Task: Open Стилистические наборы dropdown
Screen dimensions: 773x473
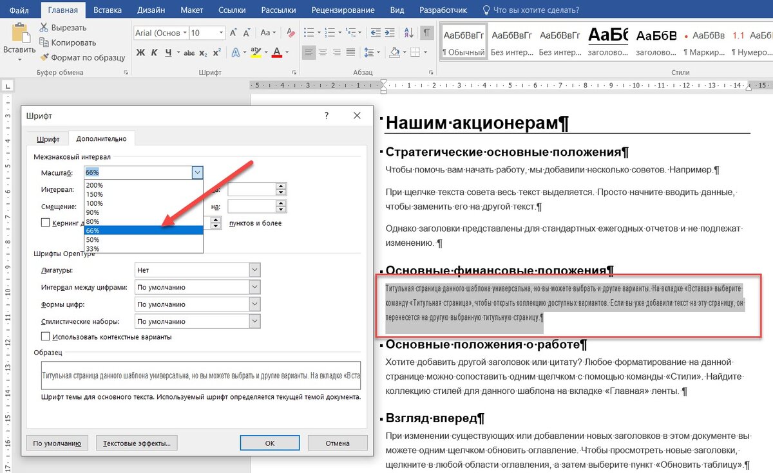Action: point(254,321)
